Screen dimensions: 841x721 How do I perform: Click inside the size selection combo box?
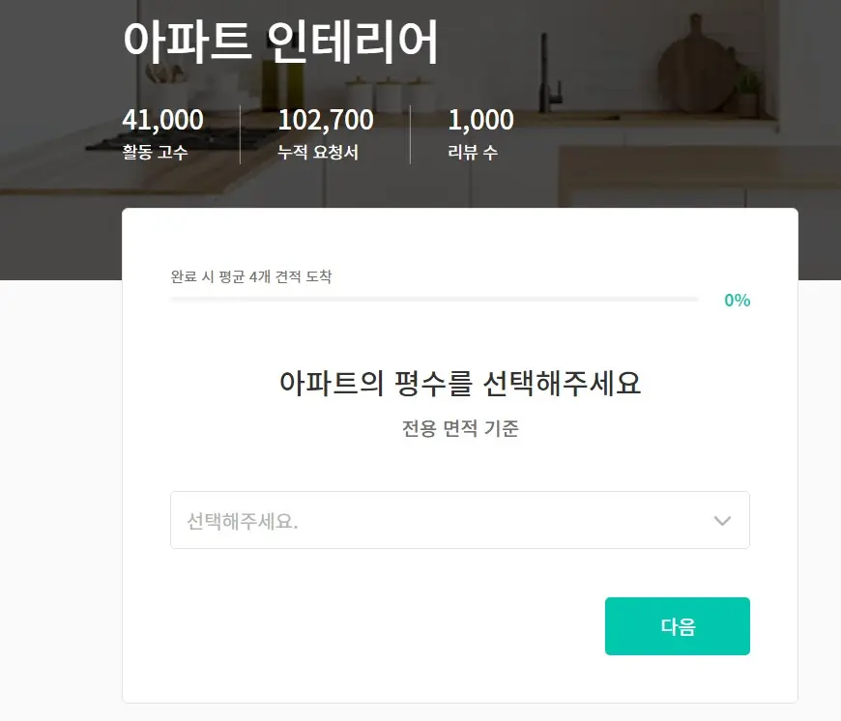tap(459, 520)
